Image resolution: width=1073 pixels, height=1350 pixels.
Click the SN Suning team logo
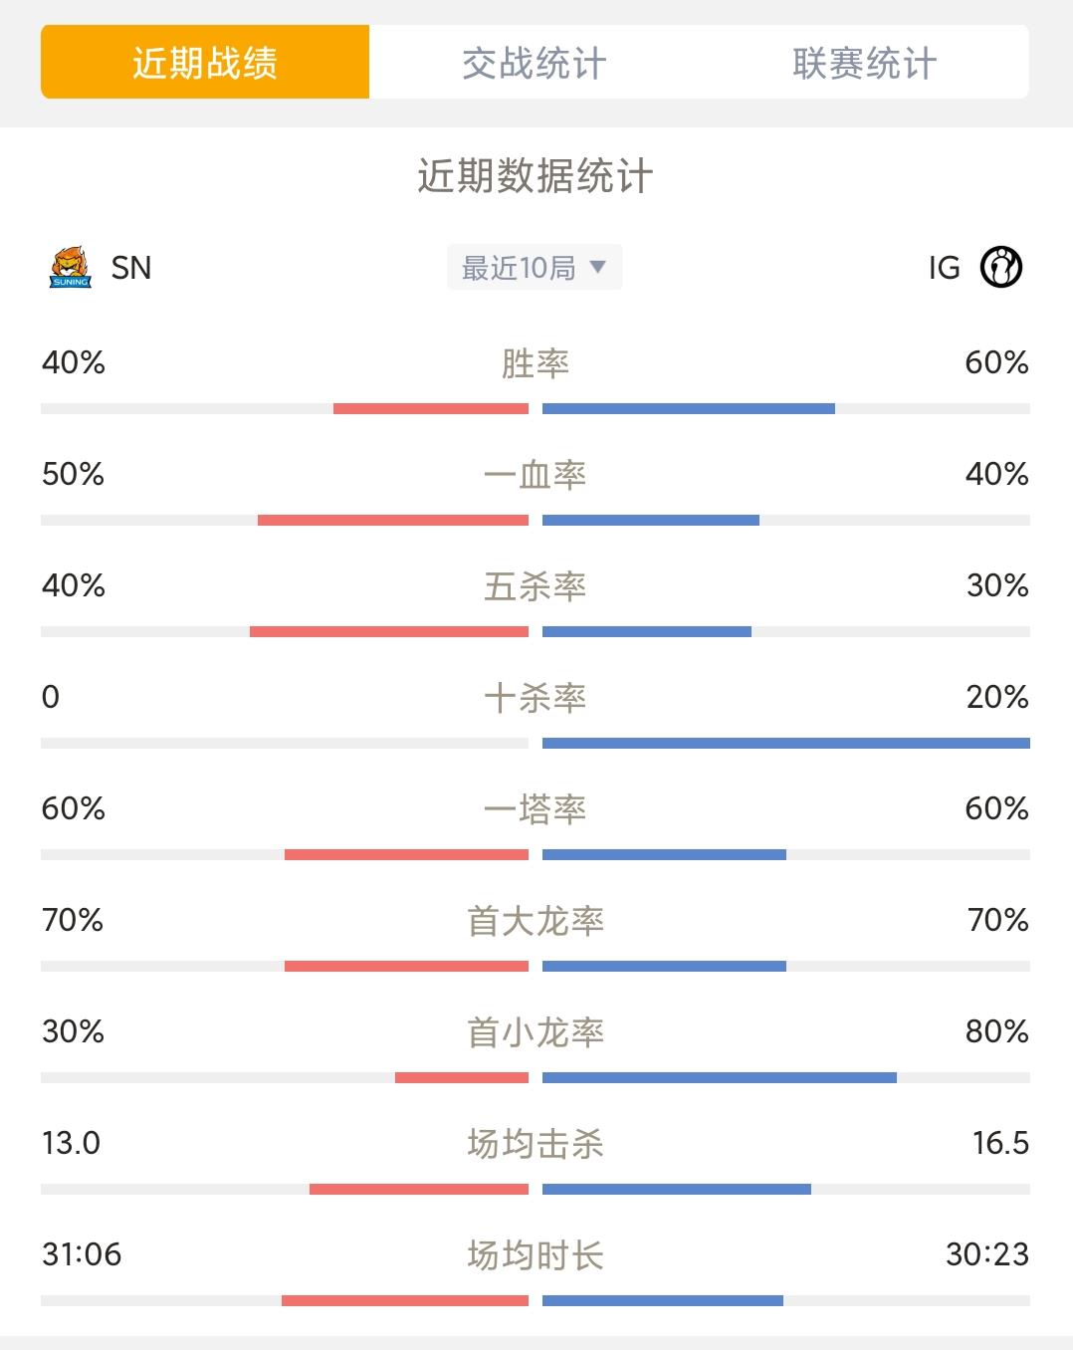[x=71, y=267]
